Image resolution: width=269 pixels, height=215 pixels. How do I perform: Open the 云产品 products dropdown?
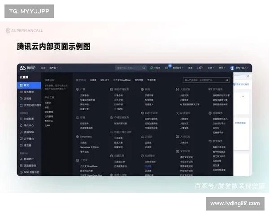pyautogui.click(x=54, y=68)
